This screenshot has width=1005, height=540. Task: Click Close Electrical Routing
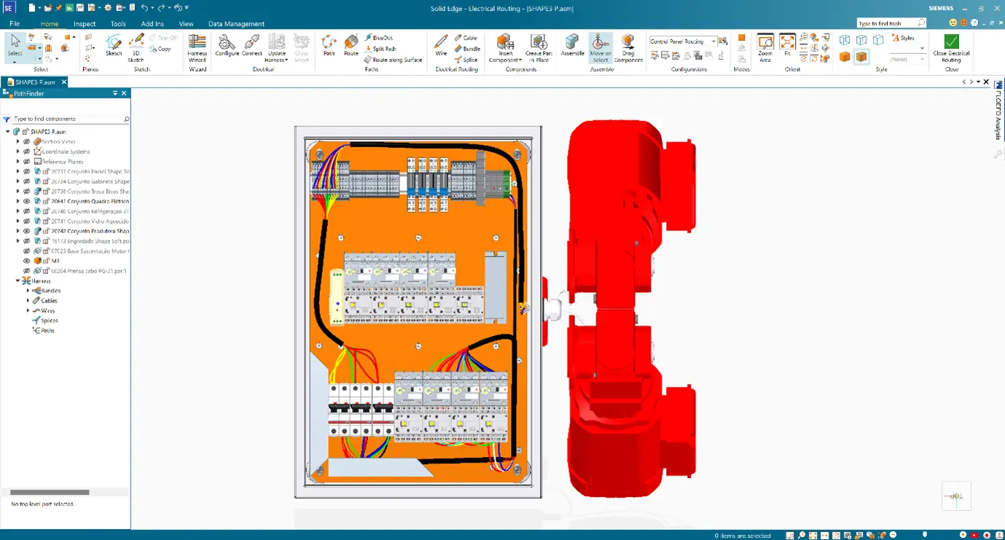[x=950, y=46]
